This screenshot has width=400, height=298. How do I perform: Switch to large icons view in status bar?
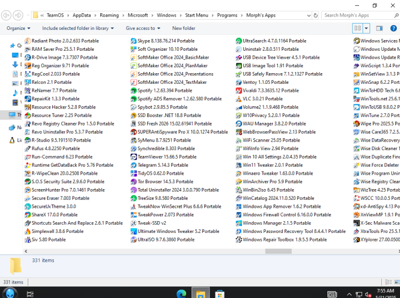pos(397,282)
